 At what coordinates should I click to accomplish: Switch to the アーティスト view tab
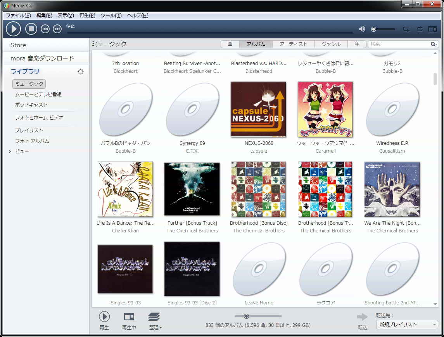point(294,44)
